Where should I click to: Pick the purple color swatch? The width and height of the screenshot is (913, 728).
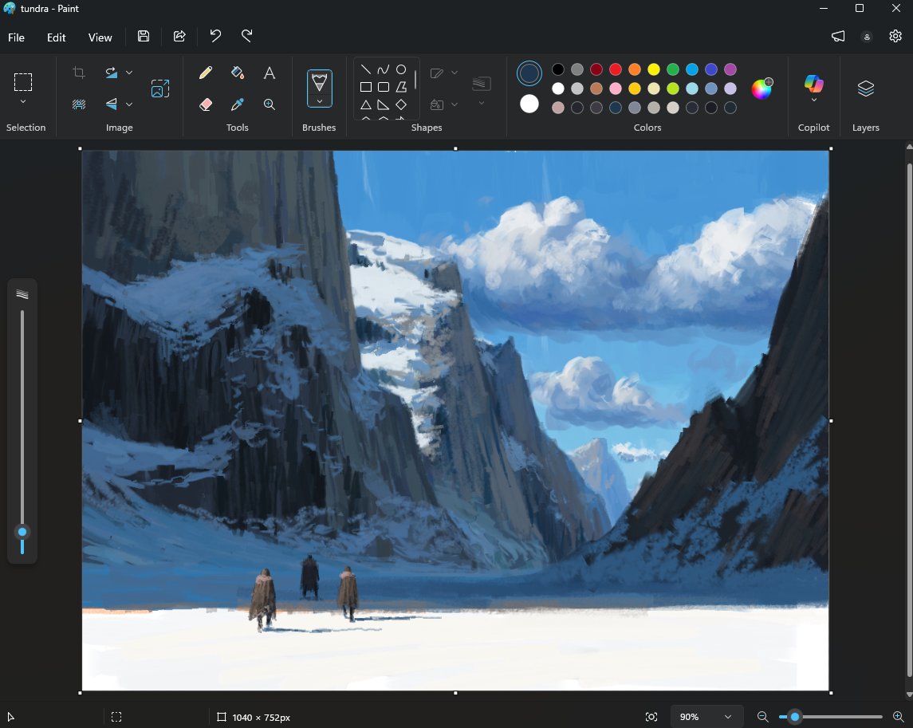tap(730, 70)
